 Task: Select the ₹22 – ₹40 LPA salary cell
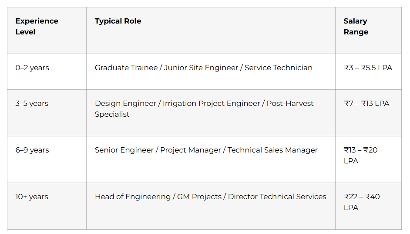(x=368, y=206)
